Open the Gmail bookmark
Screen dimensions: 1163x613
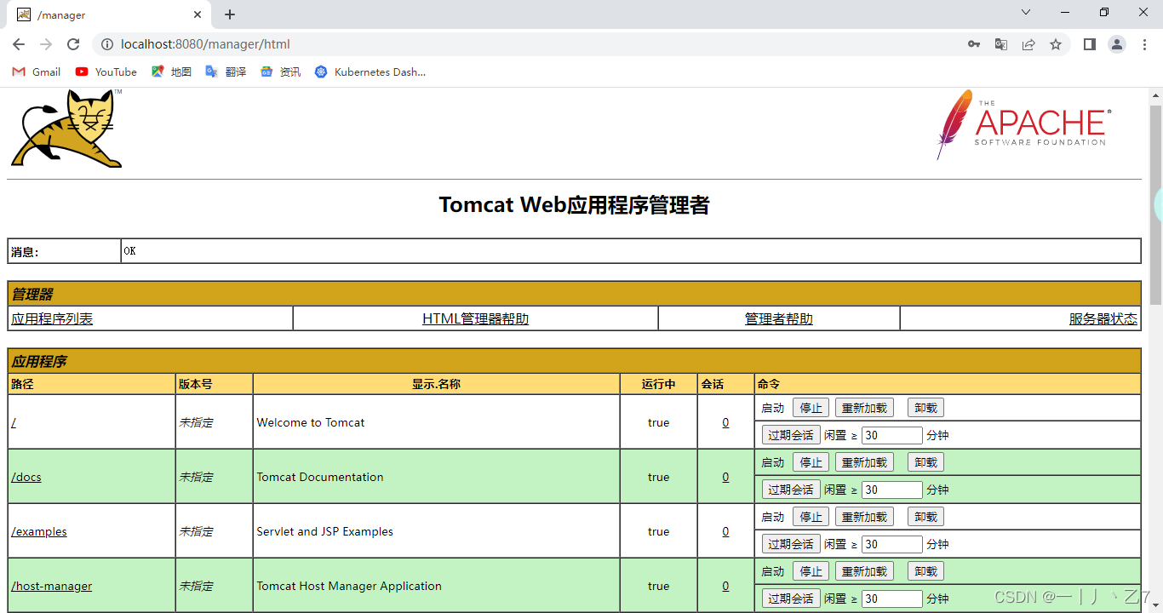[x=37, y=72]
